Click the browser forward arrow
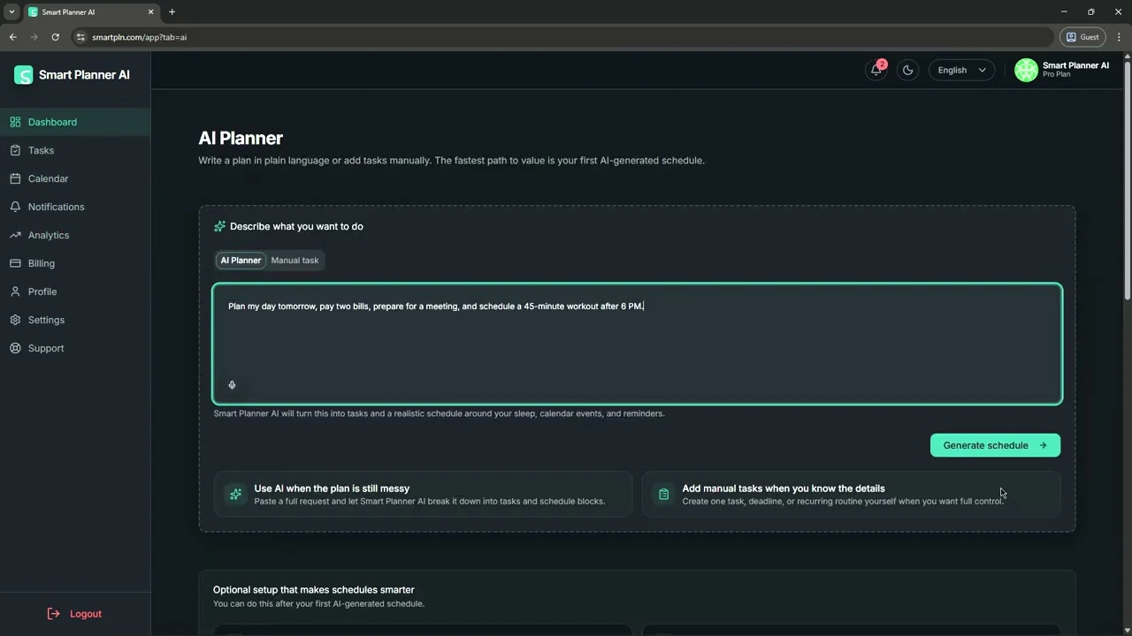Viewport: 1132px width, 636px height. pyautogui.click(x=34, y=37)
